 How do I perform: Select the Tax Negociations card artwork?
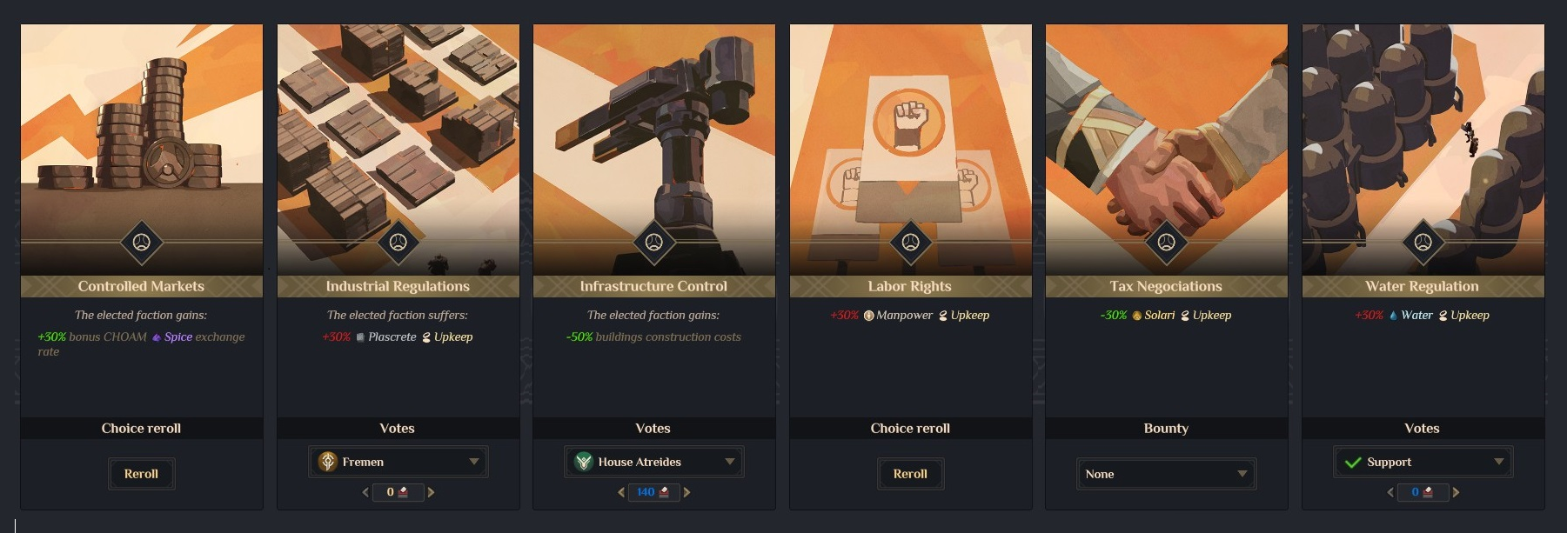pyautogui.click(x=1166, y=150)
